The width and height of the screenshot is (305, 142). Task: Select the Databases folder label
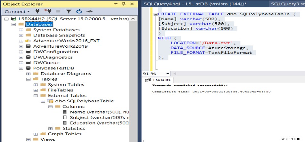(39, 24)
